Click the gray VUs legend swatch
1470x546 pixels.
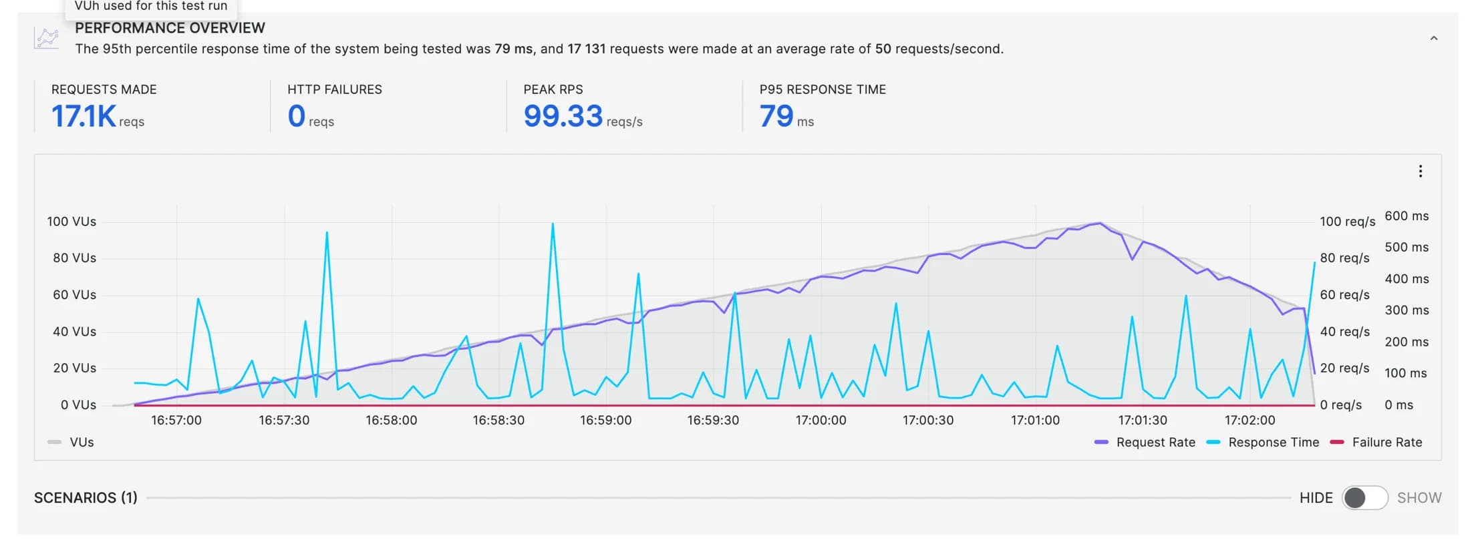[x=55, y=443]
